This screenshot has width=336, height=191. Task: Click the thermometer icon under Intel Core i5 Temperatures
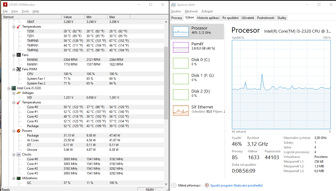click(19, 102)
